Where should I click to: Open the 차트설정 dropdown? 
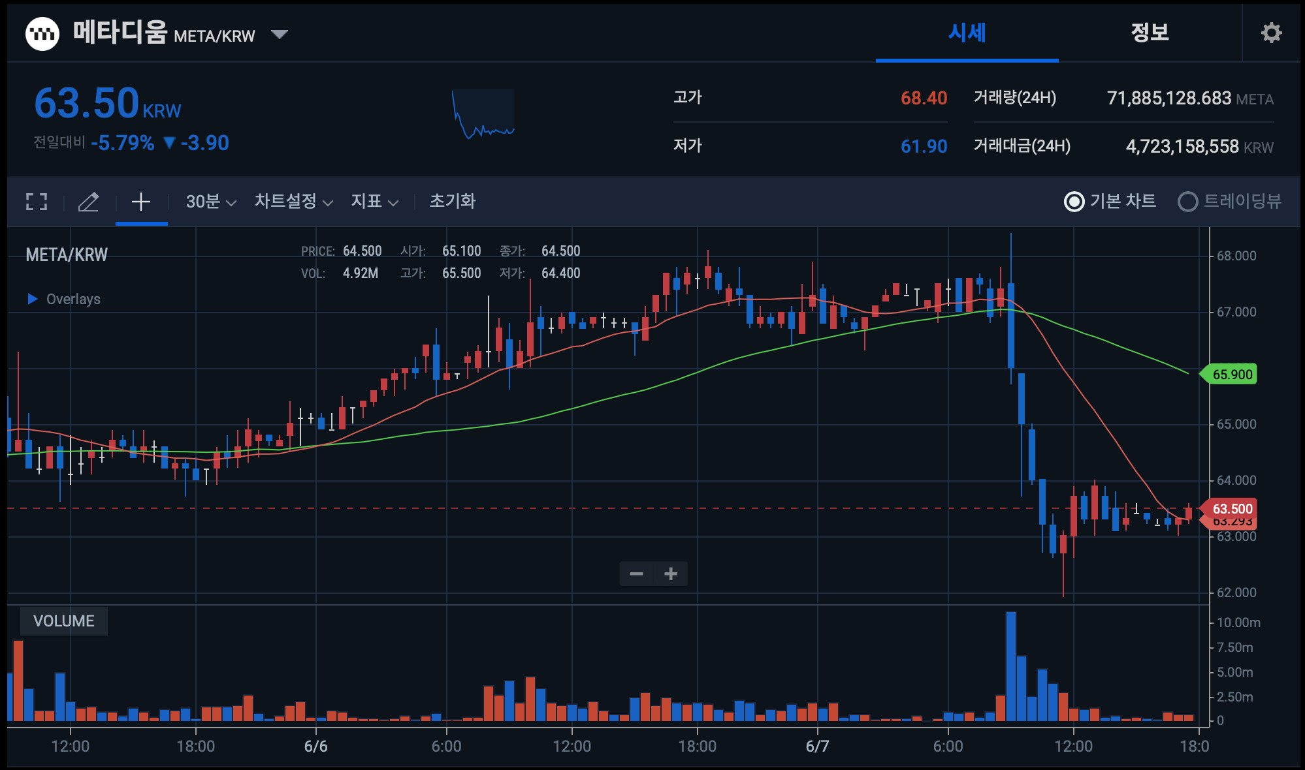click(294, 202)
